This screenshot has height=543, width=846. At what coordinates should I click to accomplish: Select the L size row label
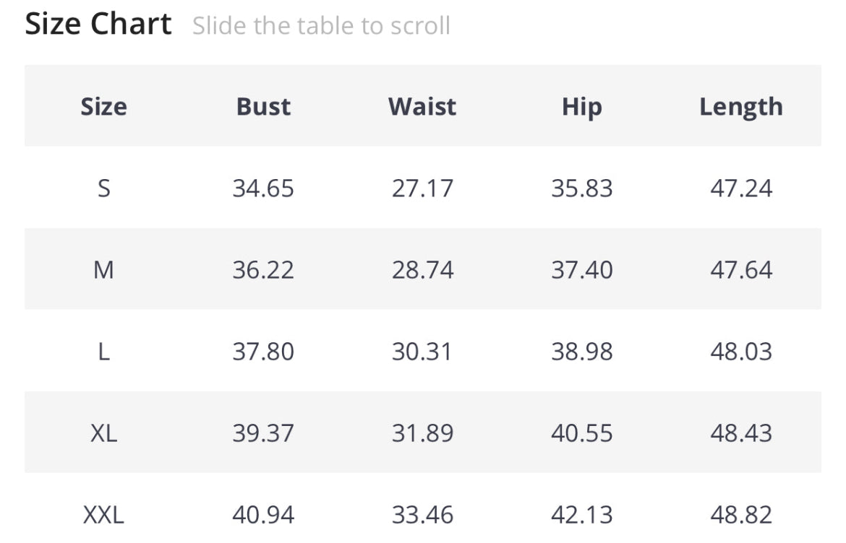[x=103, y=351]
